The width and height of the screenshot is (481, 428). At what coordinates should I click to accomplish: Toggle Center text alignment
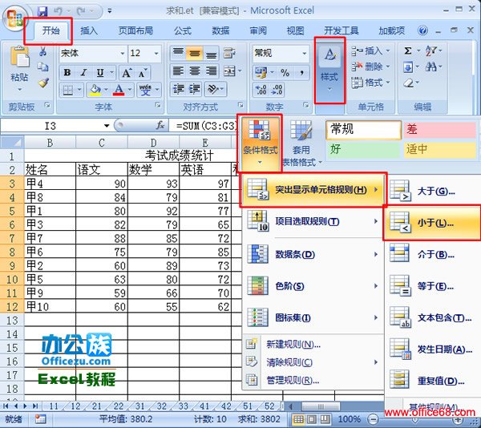[x=195, y=71]
